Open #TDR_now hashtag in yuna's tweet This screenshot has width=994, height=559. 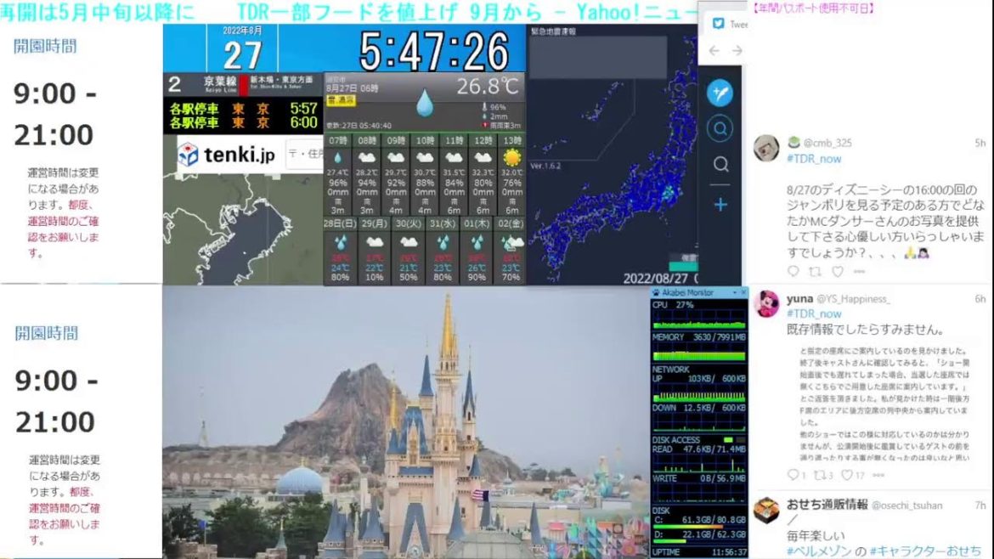point(813,313)
